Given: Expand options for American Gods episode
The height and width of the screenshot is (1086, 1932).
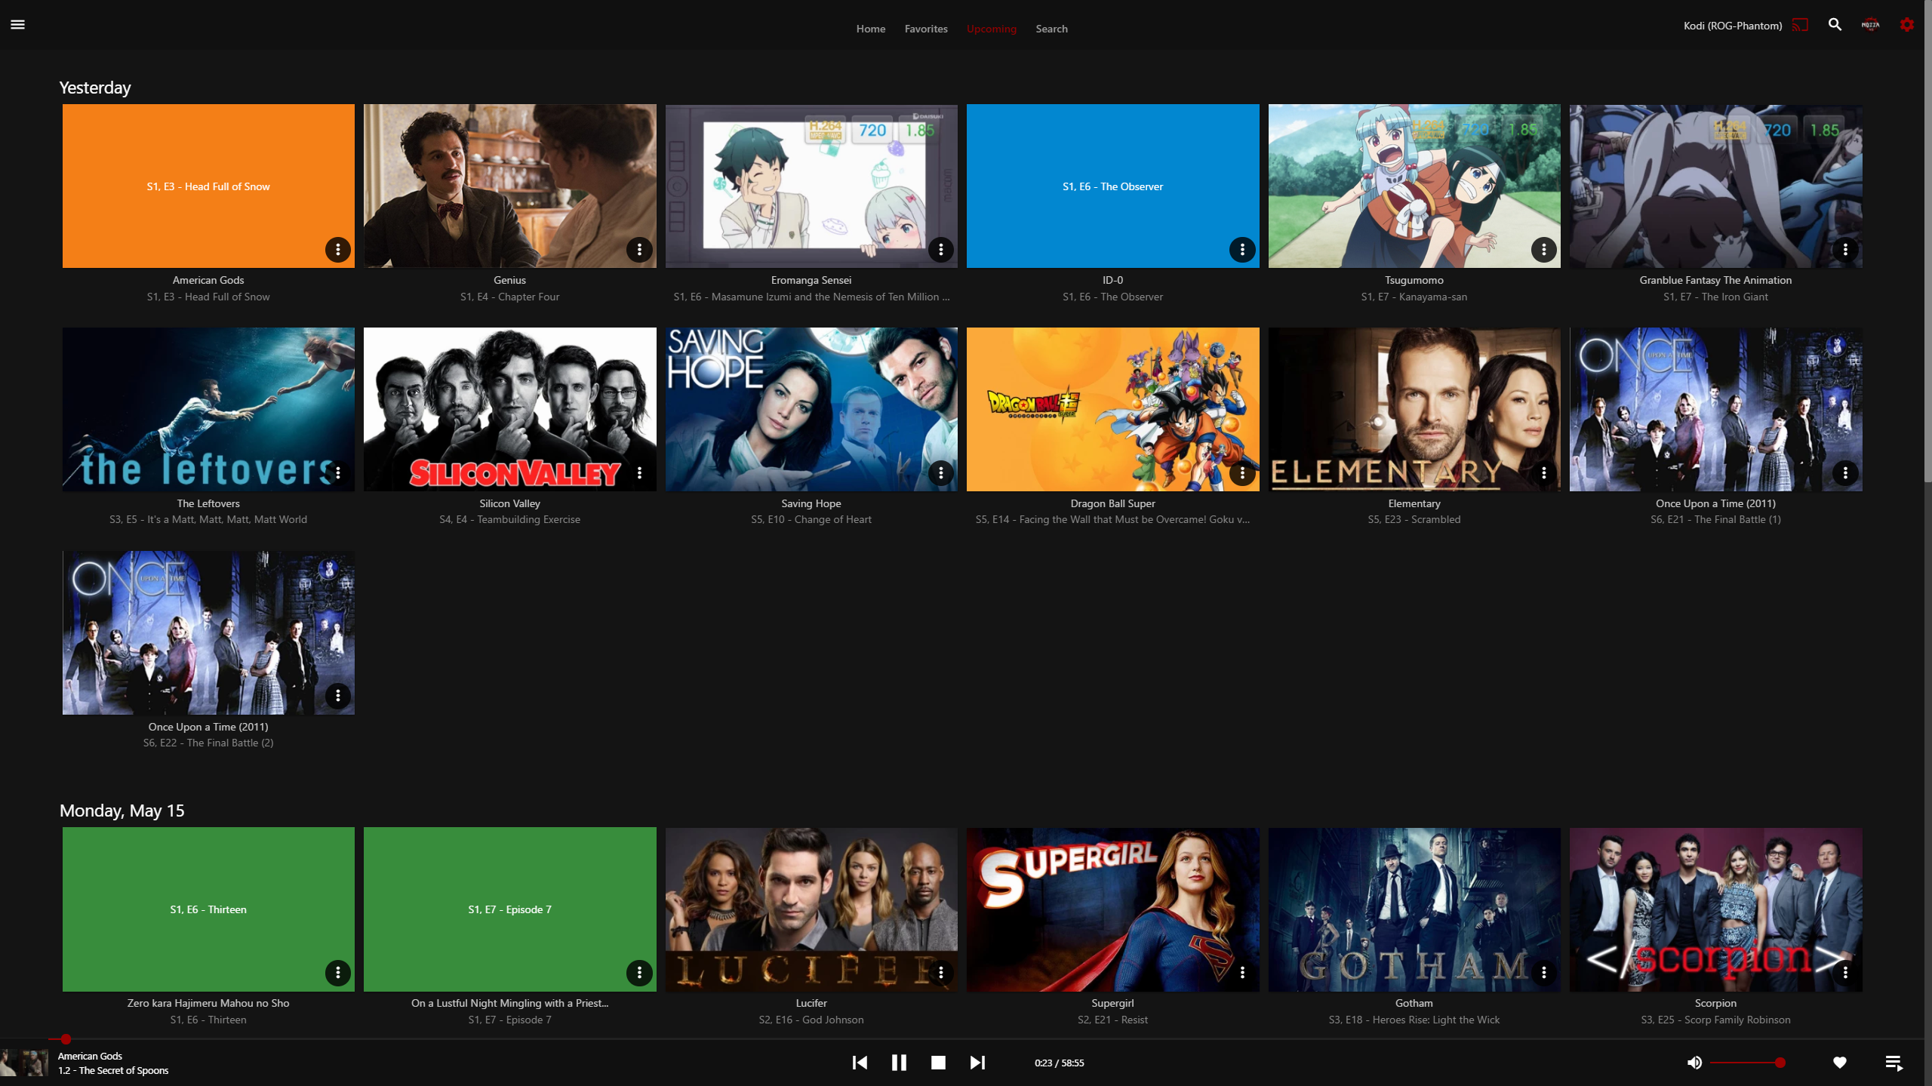Looking at the screenshot, I should 337,250.
